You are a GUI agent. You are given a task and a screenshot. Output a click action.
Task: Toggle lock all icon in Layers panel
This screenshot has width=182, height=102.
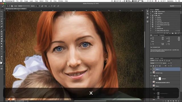pyautogui.click(x=160, y=66)
